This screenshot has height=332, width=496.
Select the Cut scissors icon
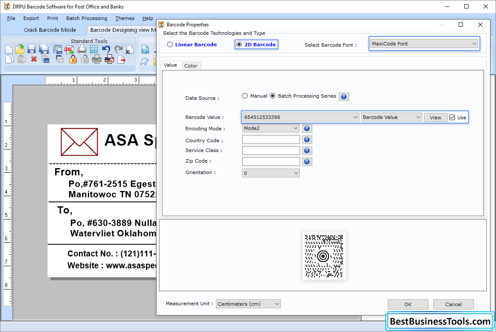point(128,49)
